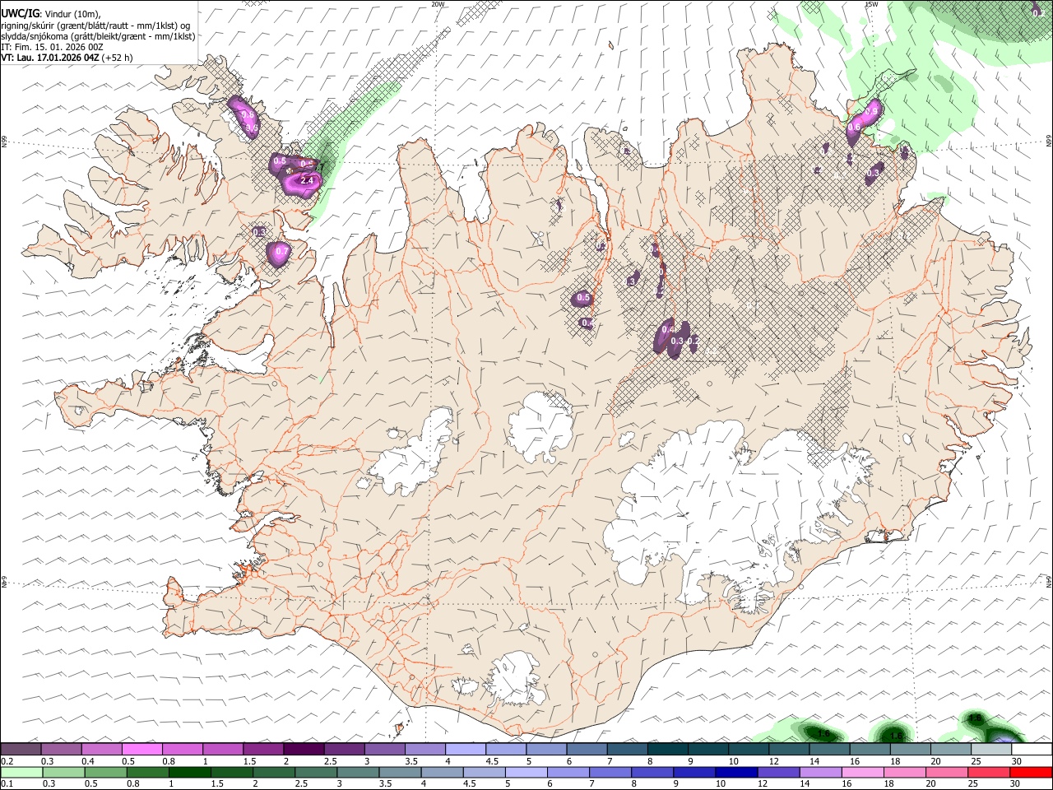Click the 'IT: Fim. 15. 01. 2026 00Z' line
The image size is (1053, 790).
pyautogui.click(x=52, y=47)
